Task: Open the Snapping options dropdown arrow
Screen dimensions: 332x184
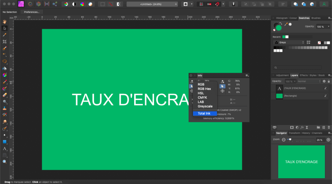Action: click(x=223, y=4)
